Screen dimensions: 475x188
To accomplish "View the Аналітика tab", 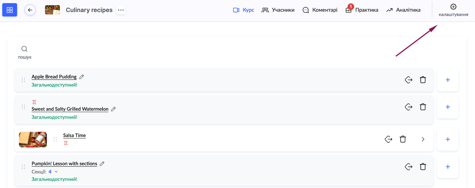I will pyautogui.click(x=403, y=10).
